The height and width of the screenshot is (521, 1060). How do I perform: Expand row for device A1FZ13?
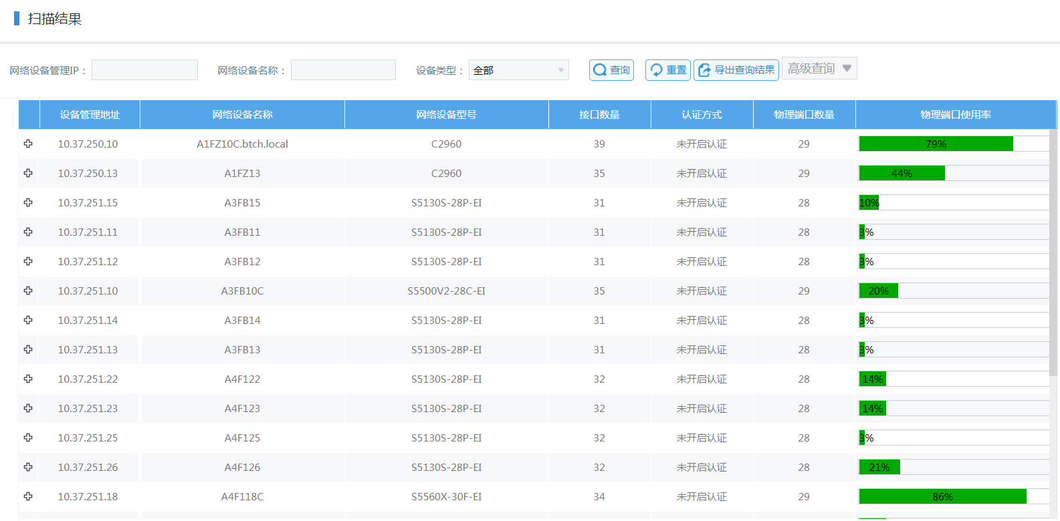click(28, 173)
